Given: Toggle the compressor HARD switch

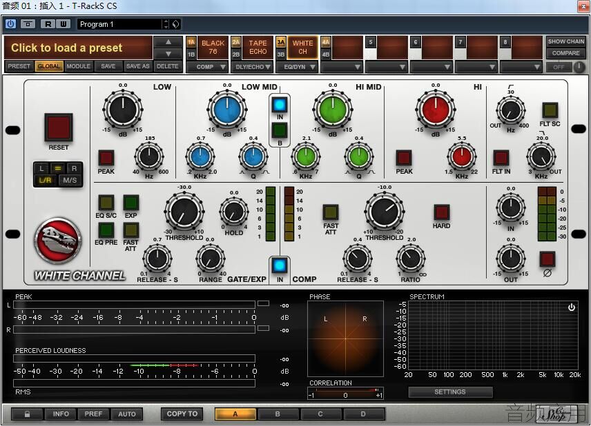Looking at the screenshot, I should (441, 212).
